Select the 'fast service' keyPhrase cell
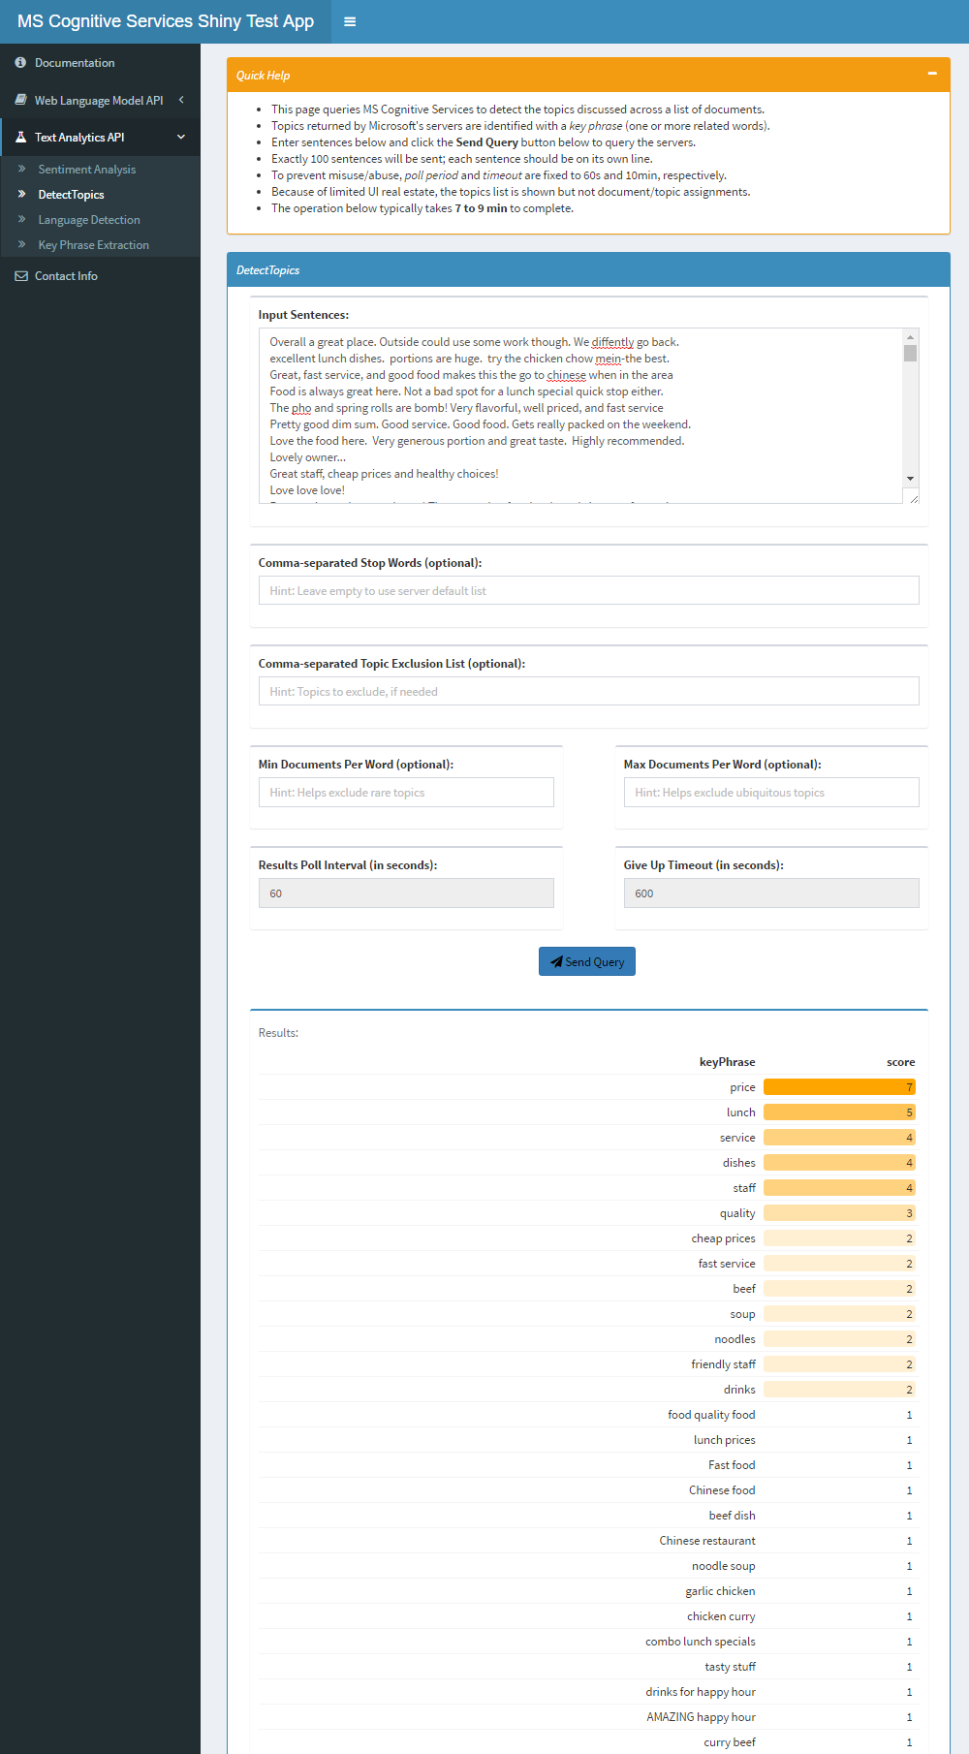Image resolution: width=969 pixels, height=1754 pixels. (x=727, y=1264)
